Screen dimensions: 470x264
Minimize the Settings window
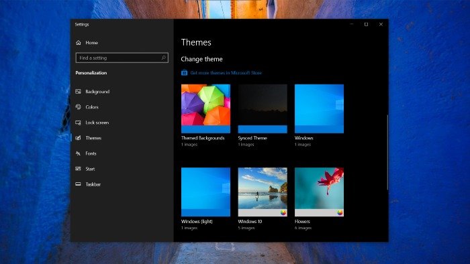(x=352, y=25)
